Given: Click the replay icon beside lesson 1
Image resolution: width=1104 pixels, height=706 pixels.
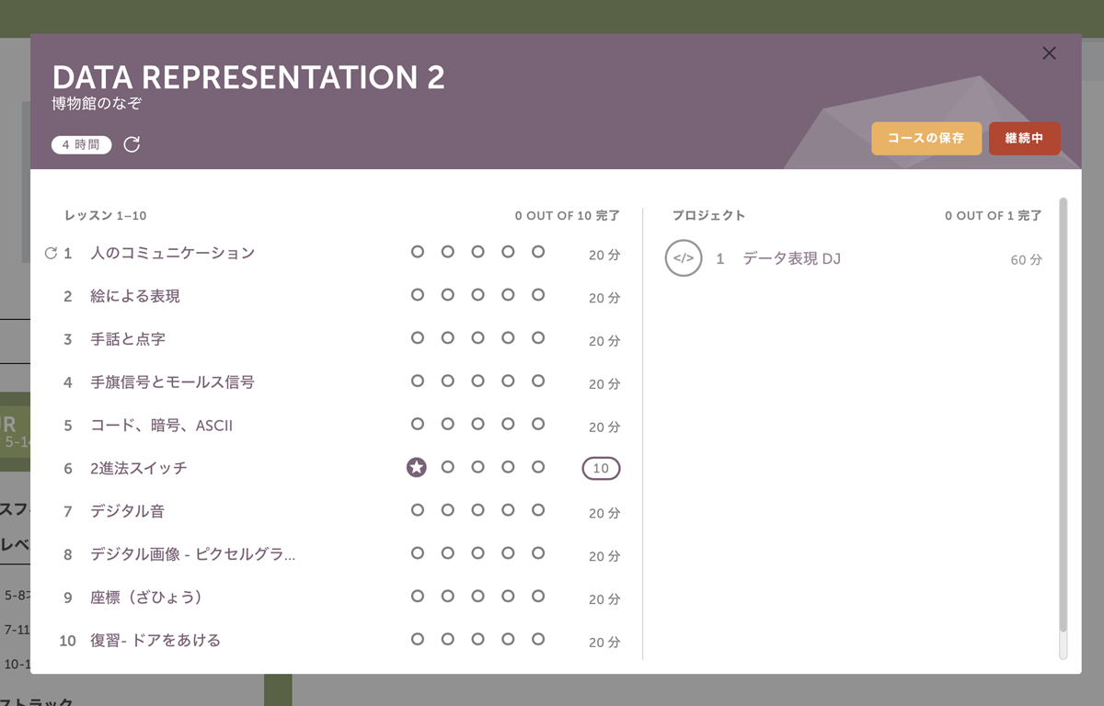Looking at the screenshot, I should point(51,252).
